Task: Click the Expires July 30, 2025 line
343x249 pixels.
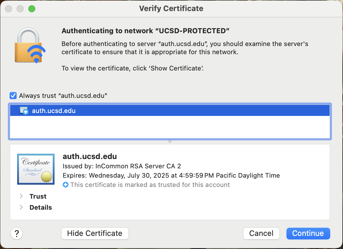Action: 171,176
